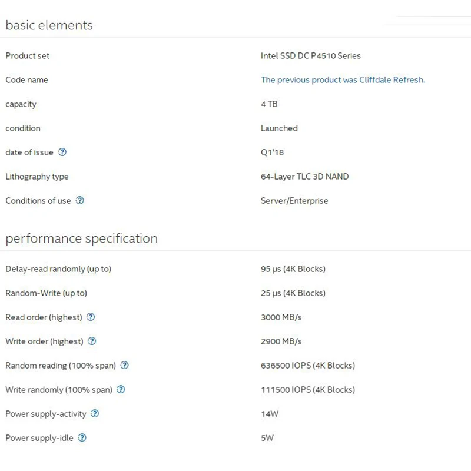Image resolution: width=471 pixels, height=471 pixels.
Task: Open Write randomly (100% span) help icon
Action: tap(121, 389)
